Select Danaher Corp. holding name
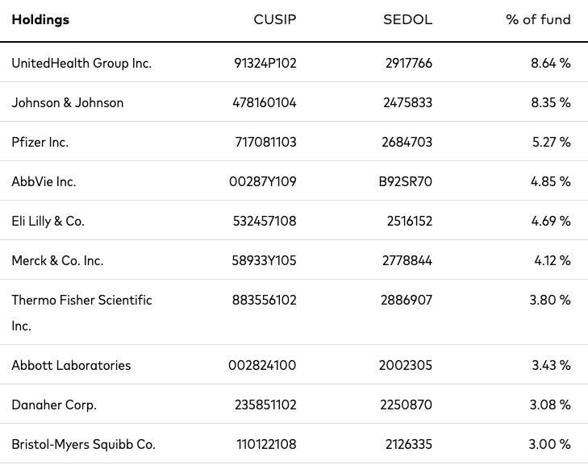588x469 pixels. pyautogui.click(x=54, y=405)
